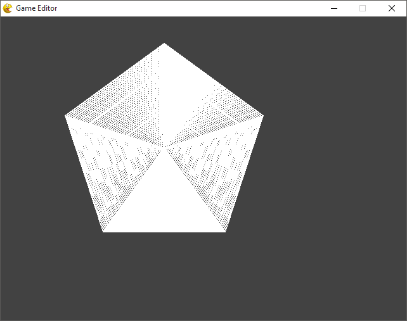This screenshot has height=321, width=407.
Task: Click the disabled maximize button
Action: click(363, 8)
